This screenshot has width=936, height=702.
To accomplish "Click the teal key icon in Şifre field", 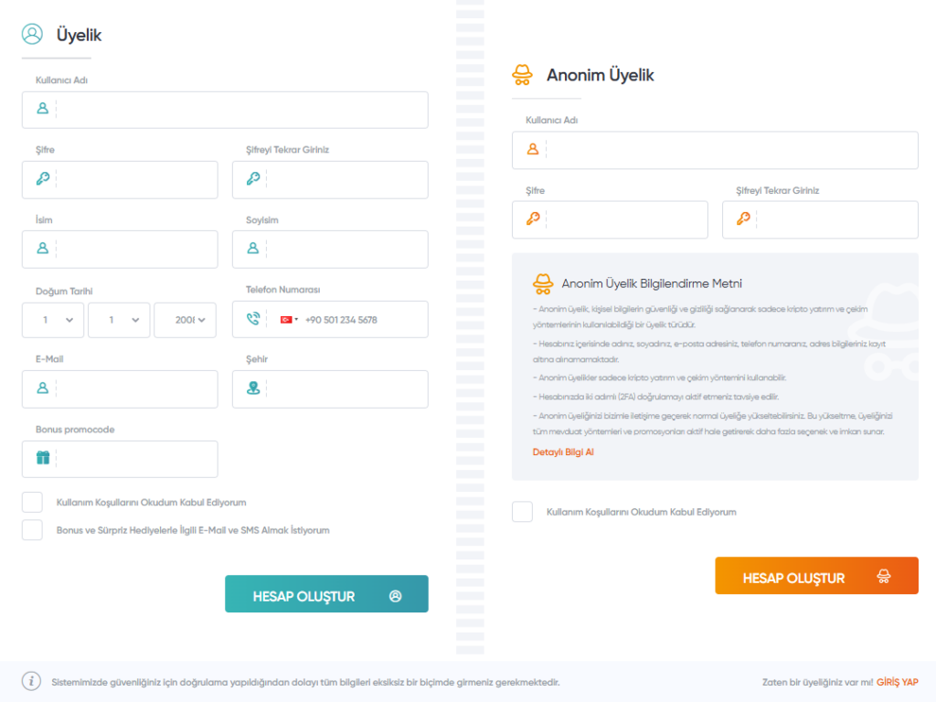I will [x=43, y=178].
